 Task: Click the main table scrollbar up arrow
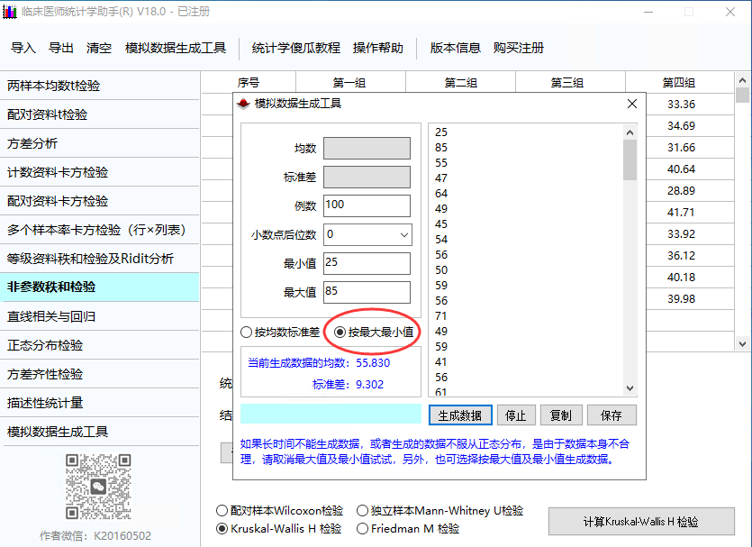tap(742, 80)
